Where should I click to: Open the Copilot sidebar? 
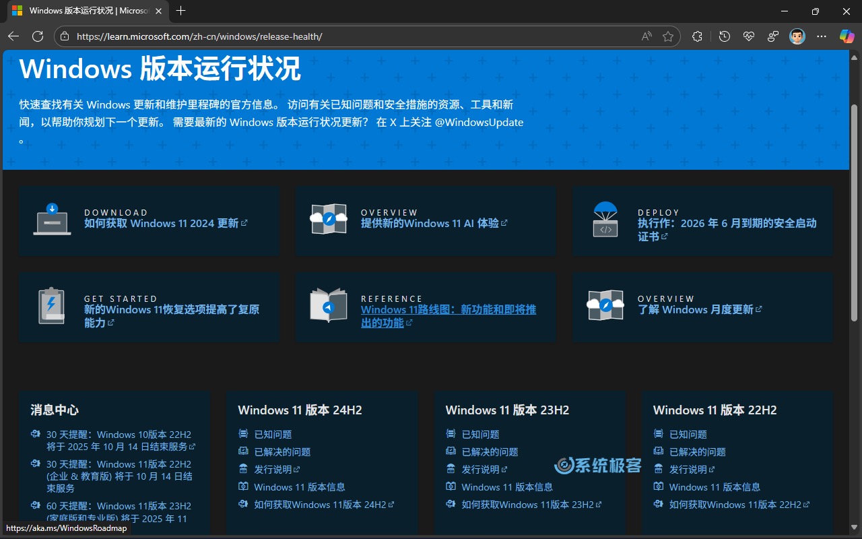(x=847, y=36)
